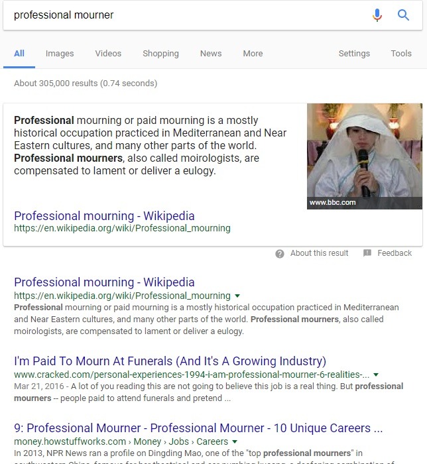Open the News tab
The image size is (427, 464).
pyautogui.click(x=211, y=54)
